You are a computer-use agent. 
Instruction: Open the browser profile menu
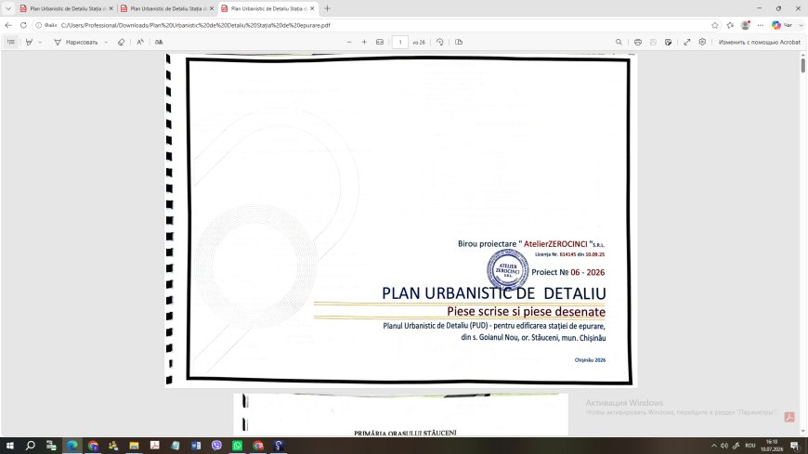745,25
